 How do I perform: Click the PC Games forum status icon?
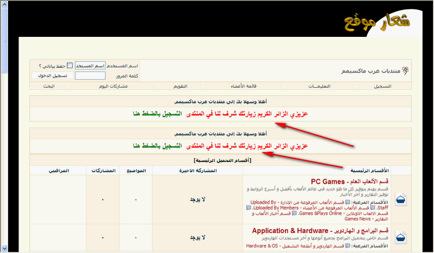tap(400, 199)
